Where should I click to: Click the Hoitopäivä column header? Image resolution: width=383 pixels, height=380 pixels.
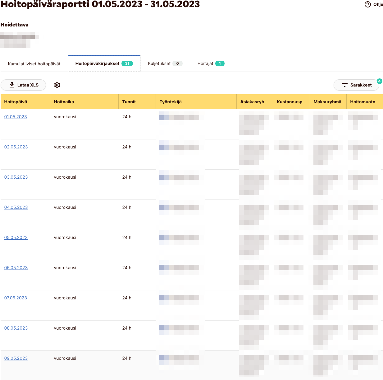point(25,102)
